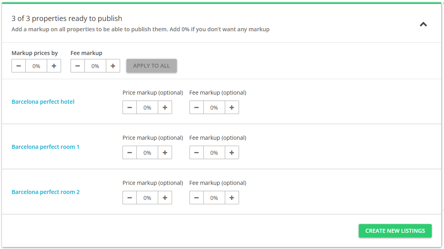
Task: Decrease price markup for Barcelona perfect room 1
Action: (130, 153)
